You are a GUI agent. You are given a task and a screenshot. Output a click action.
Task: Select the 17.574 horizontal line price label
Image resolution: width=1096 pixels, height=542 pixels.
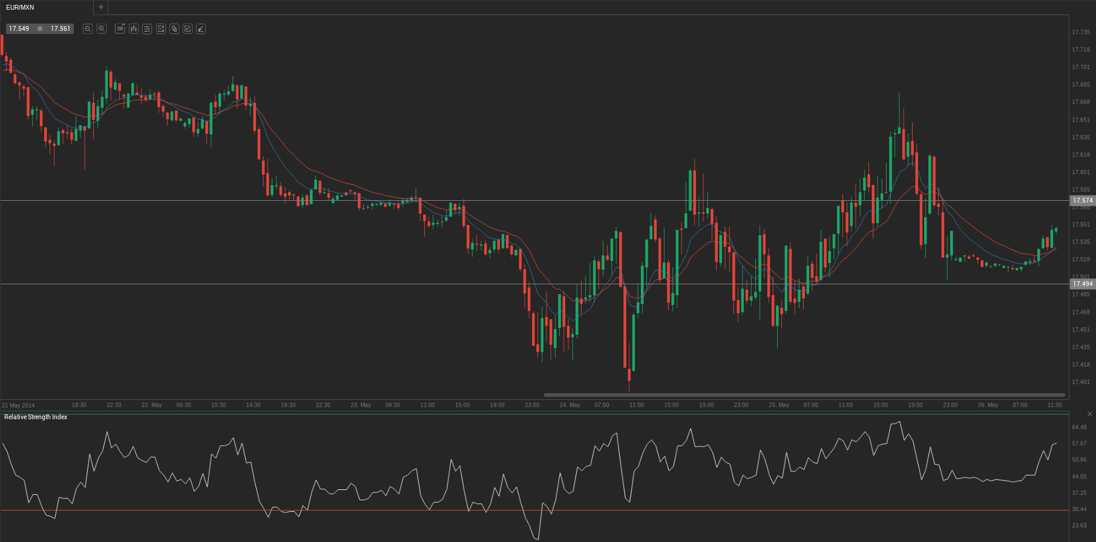point(1083,200)
